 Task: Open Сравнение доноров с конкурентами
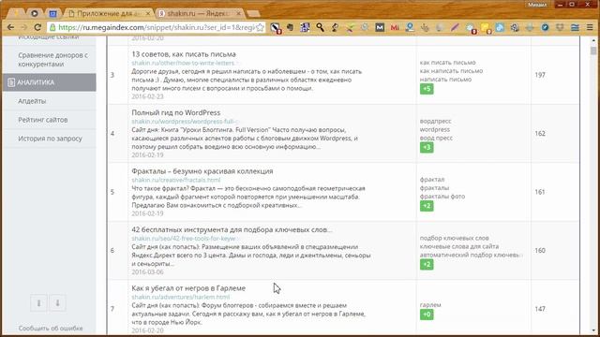[52, 60]
